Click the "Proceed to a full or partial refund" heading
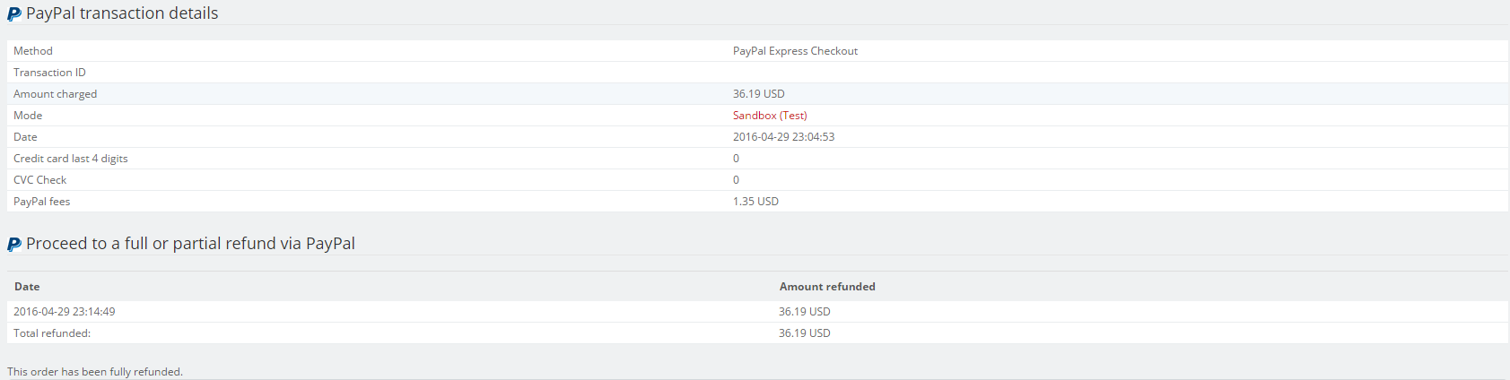The image size is (1510, 380). [190, 244]
